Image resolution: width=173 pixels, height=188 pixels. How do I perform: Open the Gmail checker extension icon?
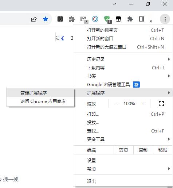[84, 19]
